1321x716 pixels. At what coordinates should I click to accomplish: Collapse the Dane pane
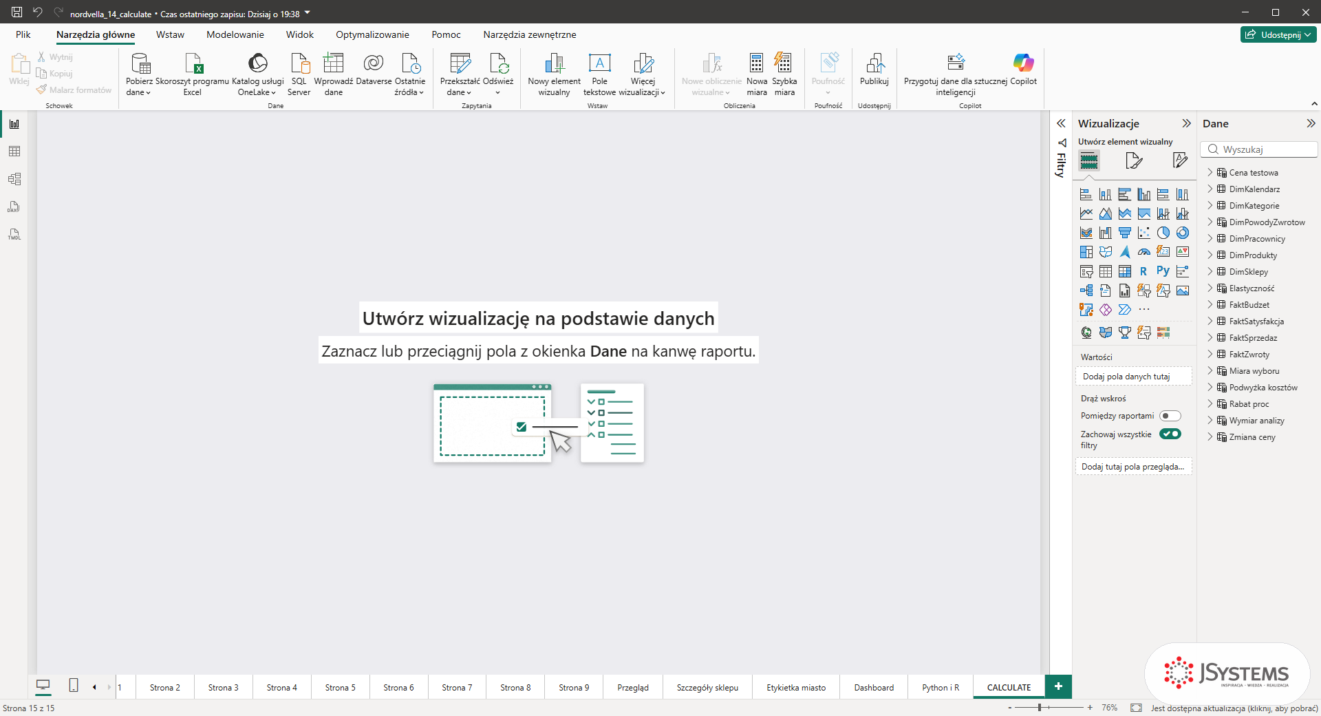(x=1311, y=123)
